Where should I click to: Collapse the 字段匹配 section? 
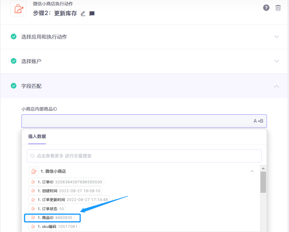click(276, 86)
